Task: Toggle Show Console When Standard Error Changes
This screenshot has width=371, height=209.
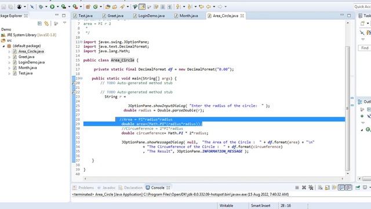Action: (x=348, y=188)
